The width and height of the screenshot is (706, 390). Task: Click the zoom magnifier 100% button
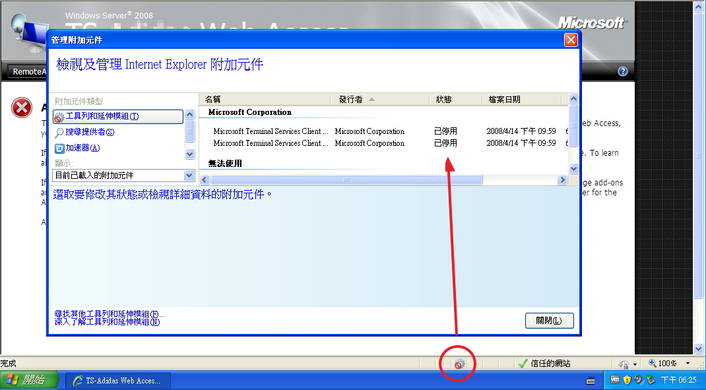[x=662, y=364]
